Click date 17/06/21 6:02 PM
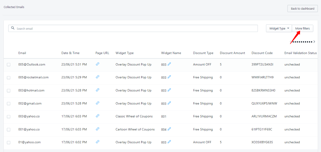Screen dimensions: 321x152 [x=74, y=142]
